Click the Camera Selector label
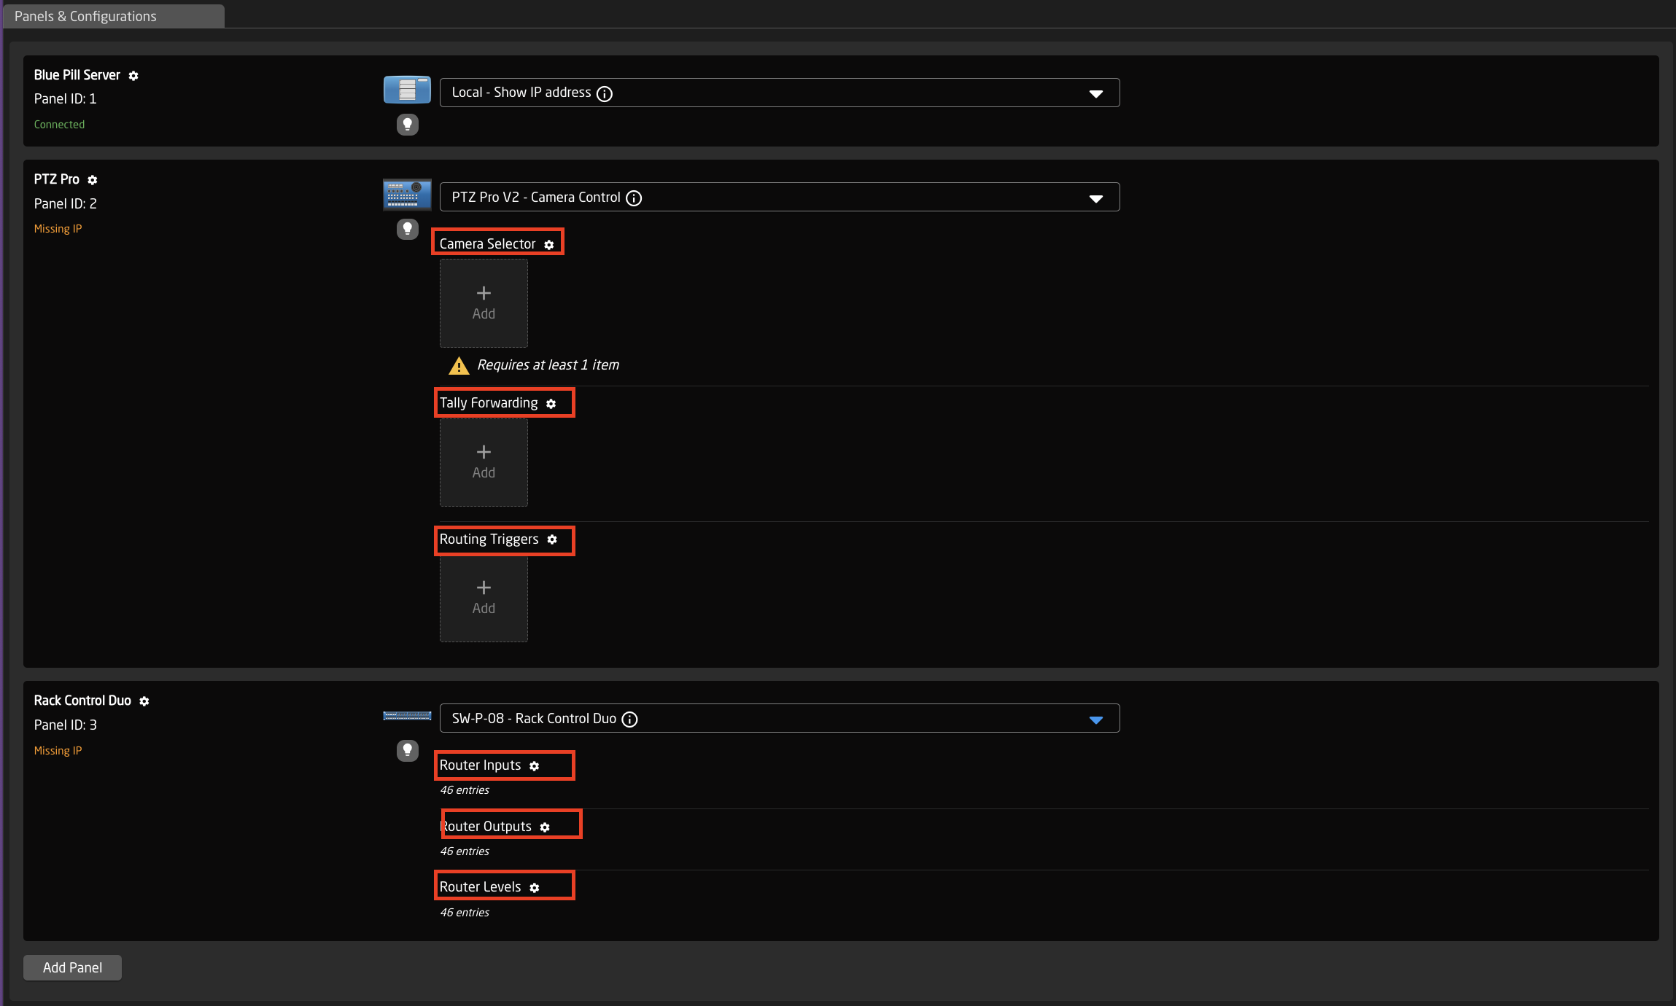 (x=487, y=244)
